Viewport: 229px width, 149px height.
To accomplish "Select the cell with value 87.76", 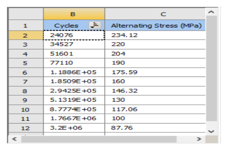I will coord(155,128).
